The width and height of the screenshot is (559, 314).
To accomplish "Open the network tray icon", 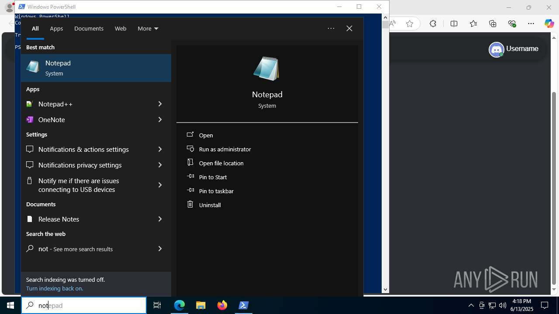I will pos(492,305).
